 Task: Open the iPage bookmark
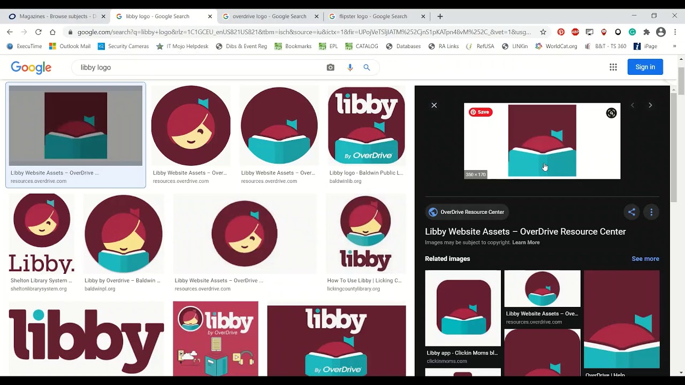pyautogui.click(x=645, y=46)
